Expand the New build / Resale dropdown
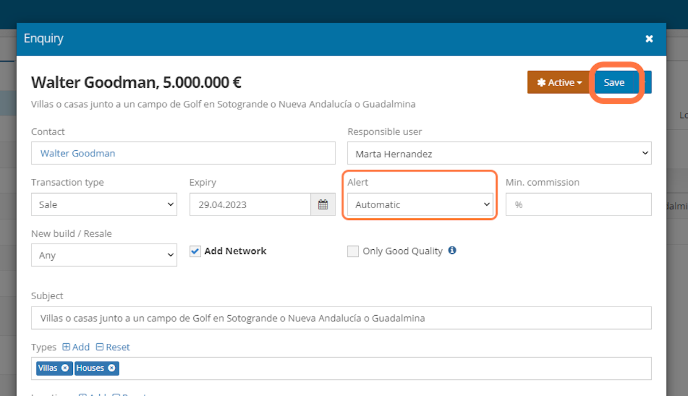The width and height of the screenshot is (688, 396). click(x=103, y=254)
